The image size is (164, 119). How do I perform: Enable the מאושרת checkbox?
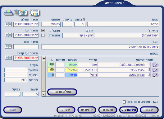(x=43, y=36)
